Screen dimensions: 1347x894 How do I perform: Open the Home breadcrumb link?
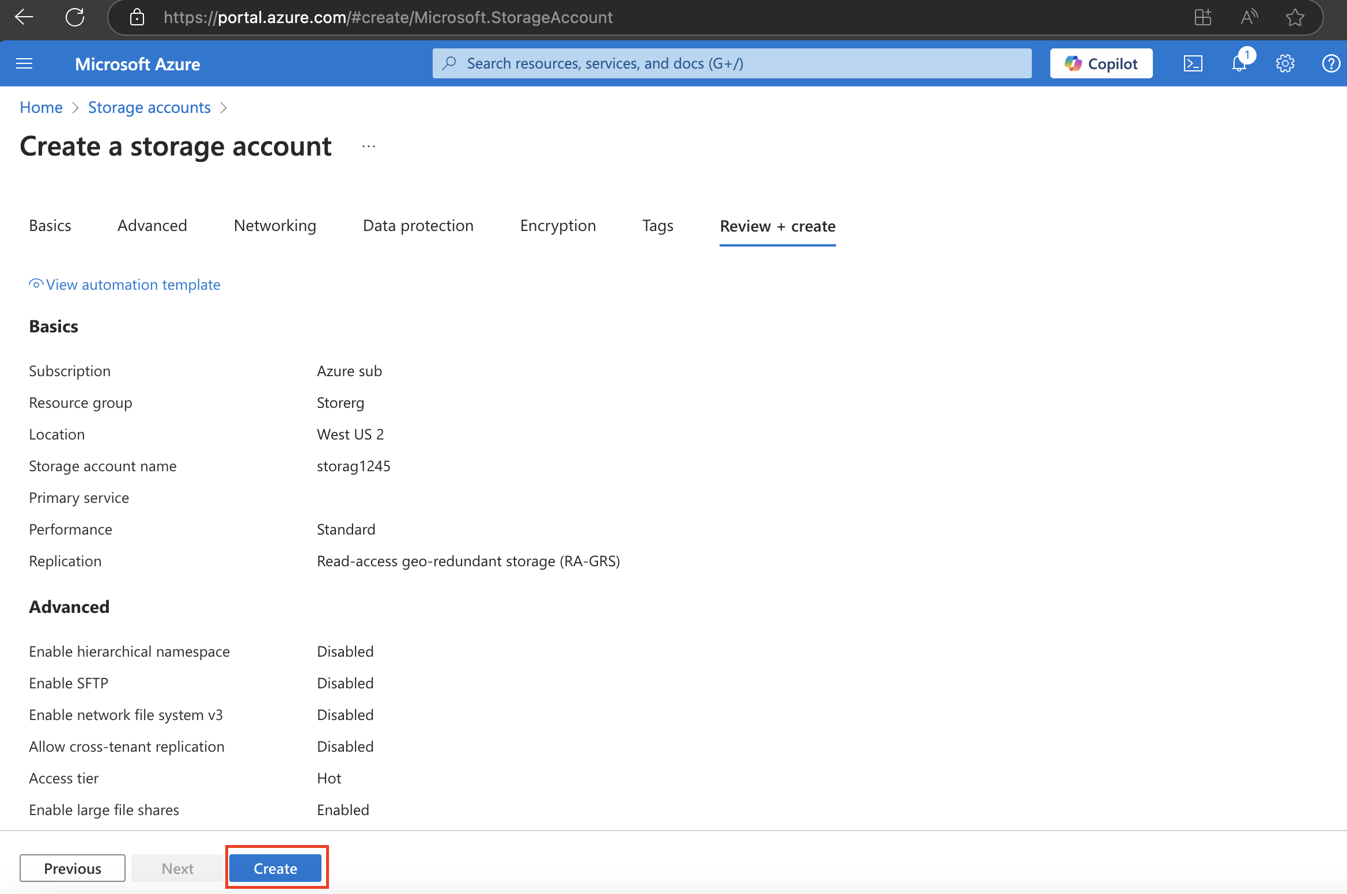tap(41, 107)
